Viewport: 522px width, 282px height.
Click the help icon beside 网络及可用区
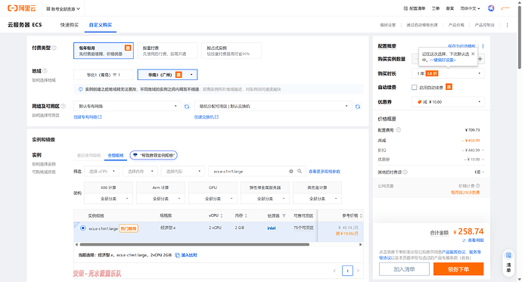(x=63, y=106)
